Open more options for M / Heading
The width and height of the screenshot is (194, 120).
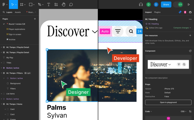pos(190,19)
